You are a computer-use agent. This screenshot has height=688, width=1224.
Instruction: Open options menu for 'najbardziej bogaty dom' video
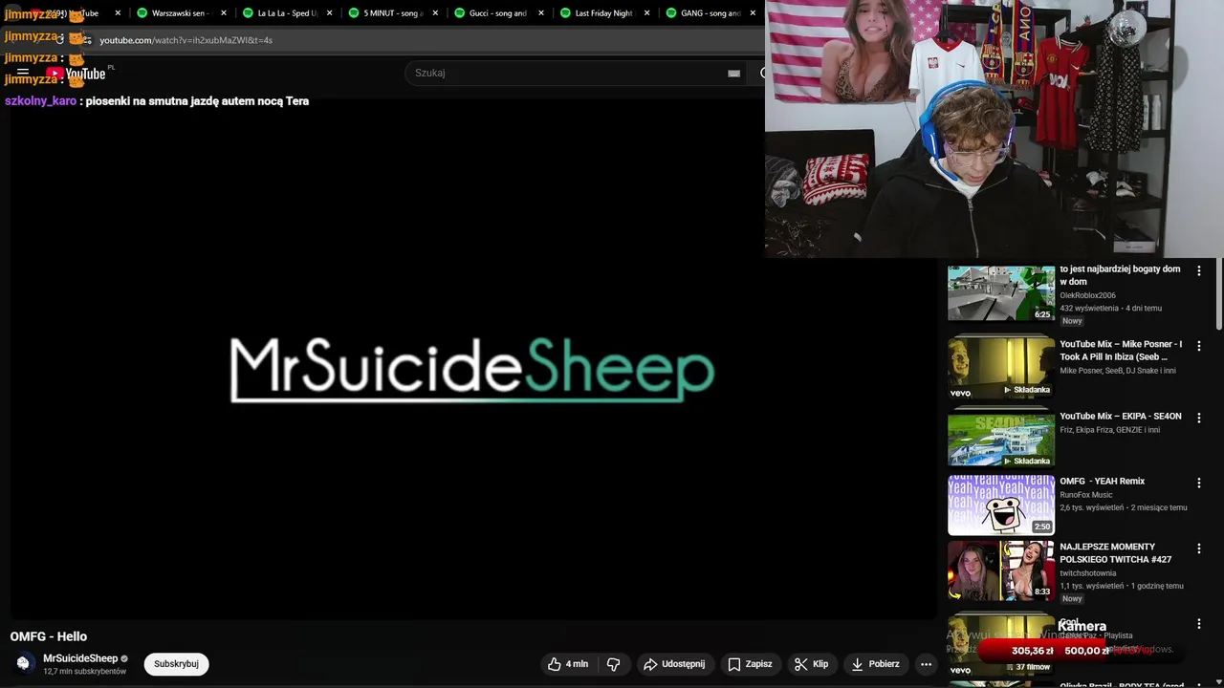click(1199, 271)
